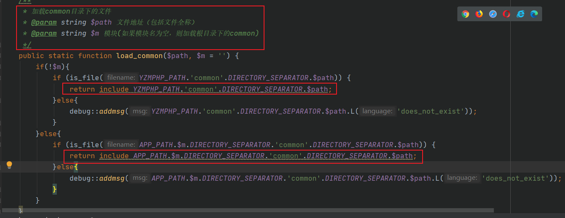The image size is (565, 218).
Task: Click the language: hint on the last addmsg line
Action: tap(462, 178)
